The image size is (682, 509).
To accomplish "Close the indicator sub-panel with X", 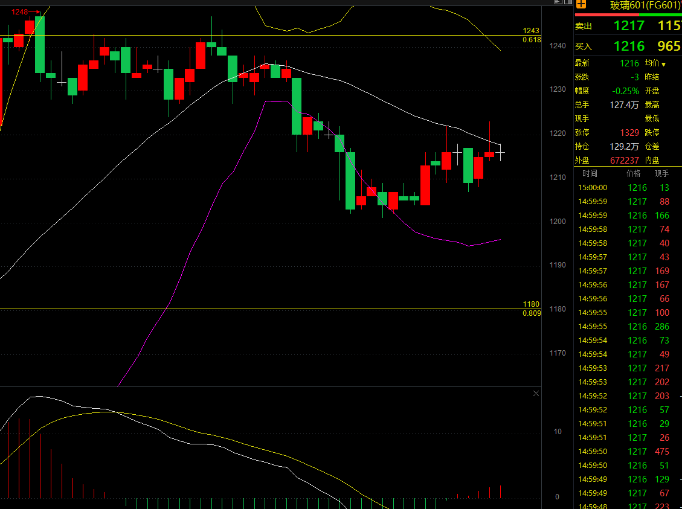I will tap(536, 394).
